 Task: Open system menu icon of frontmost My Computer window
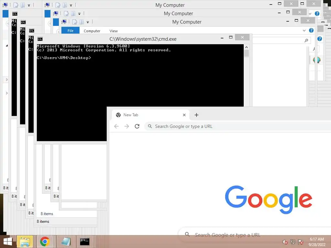(64, 22)
